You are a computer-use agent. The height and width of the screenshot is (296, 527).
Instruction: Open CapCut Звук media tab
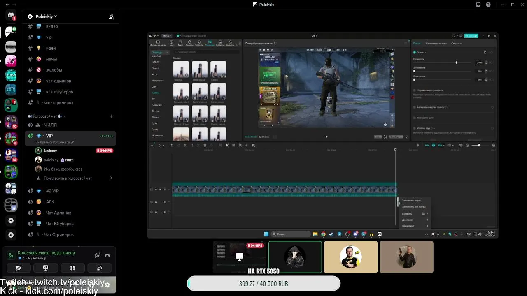point(171,43)
